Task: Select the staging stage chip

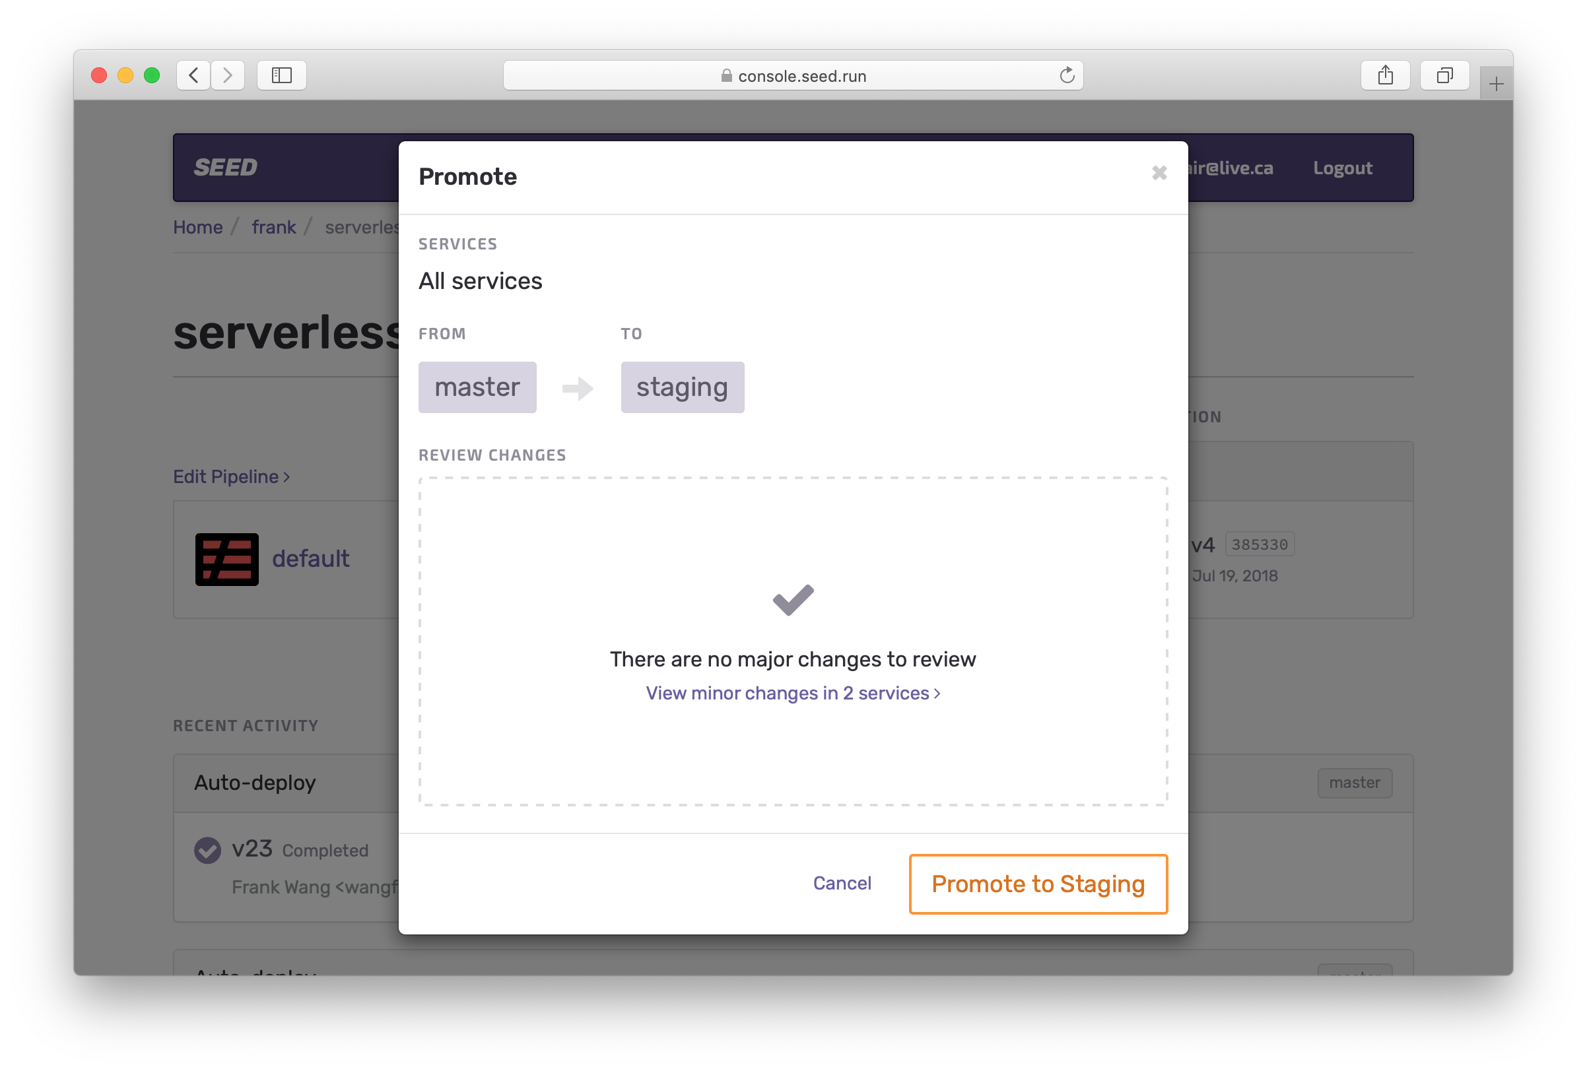Action: point(682,387)
